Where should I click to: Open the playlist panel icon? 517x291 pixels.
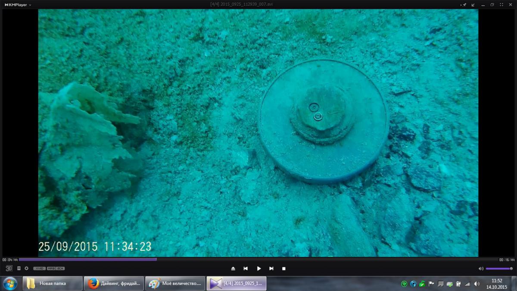pyautogui.click(x=19, y=268)
